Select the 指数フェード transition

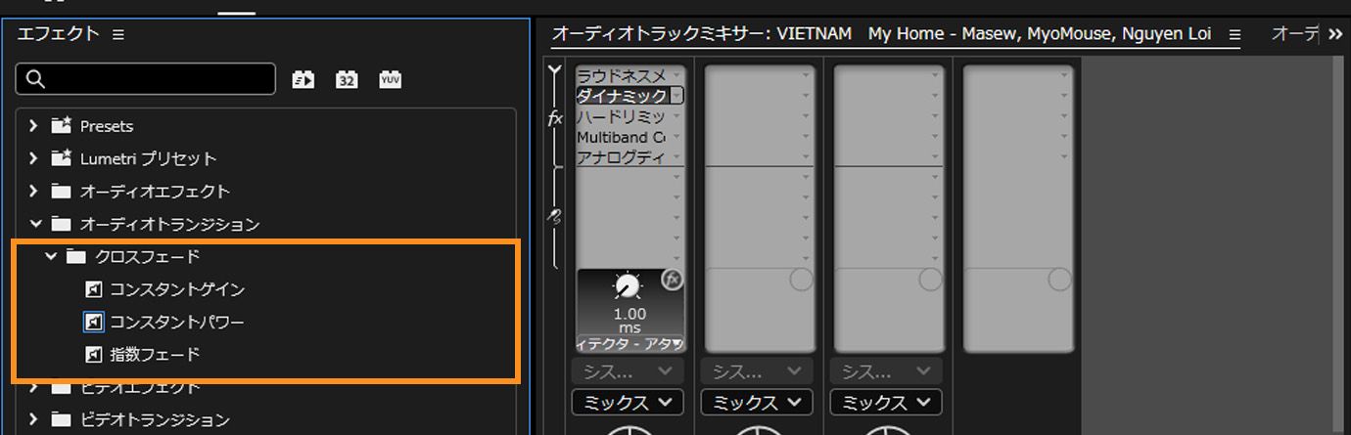[x=155, y=354]
